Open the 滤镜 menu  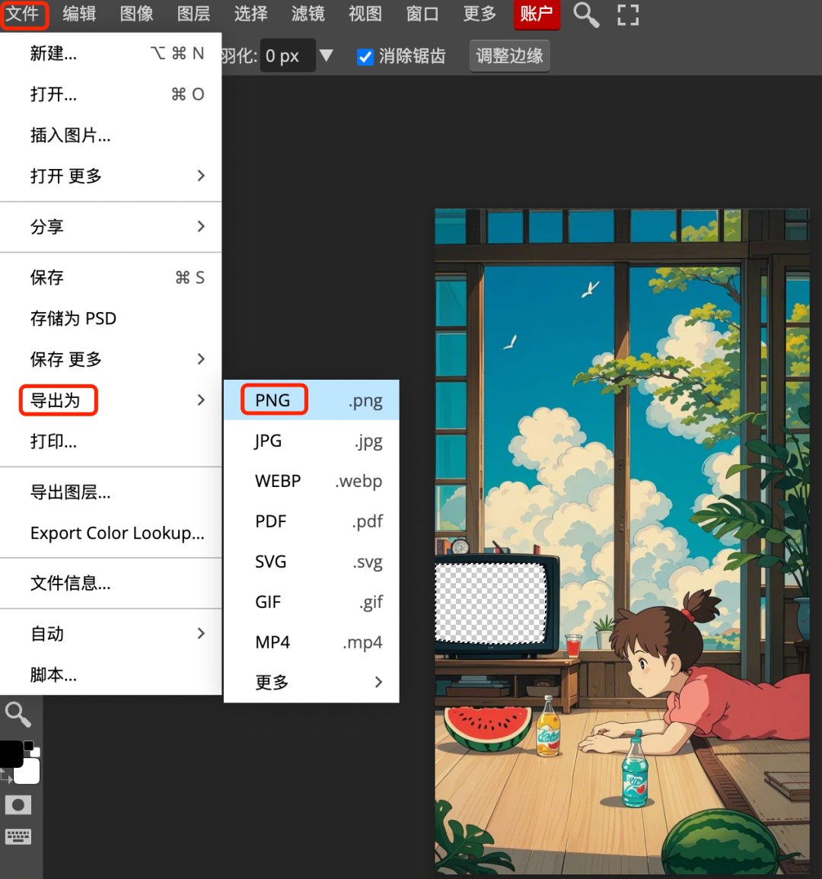[x=308, y=14]
